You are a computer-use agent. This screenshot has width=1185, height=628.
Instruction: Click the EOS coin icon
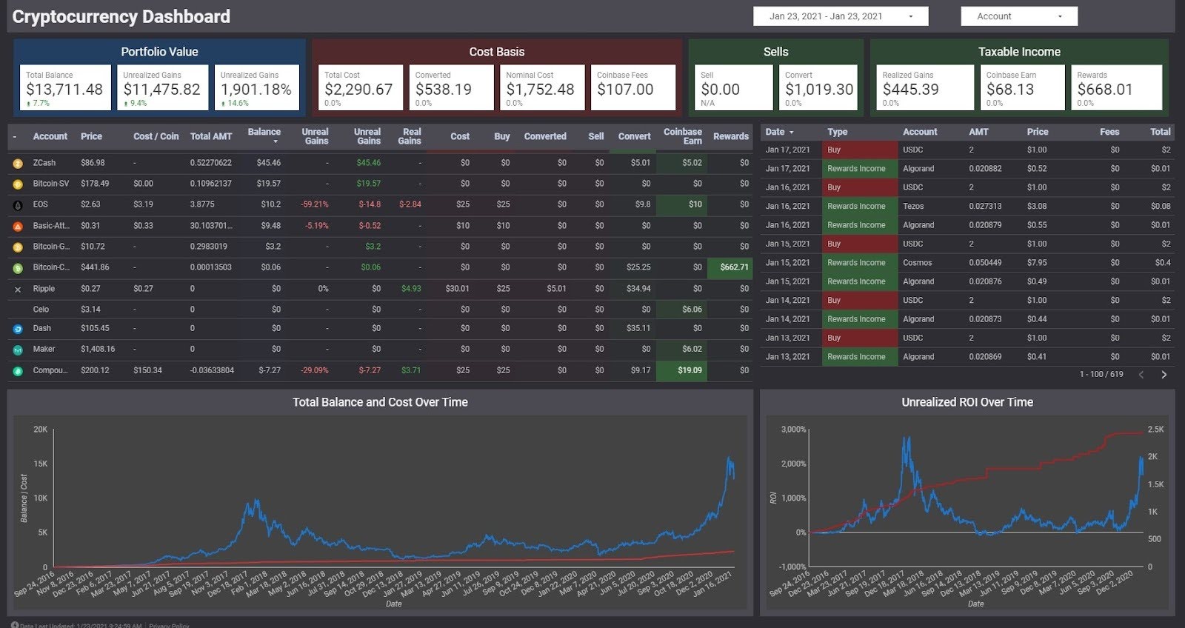(18, 205)
